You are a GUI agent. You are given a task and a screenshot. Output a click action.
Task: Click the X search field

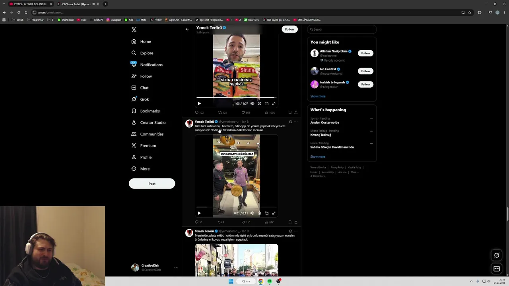(342, 29)
